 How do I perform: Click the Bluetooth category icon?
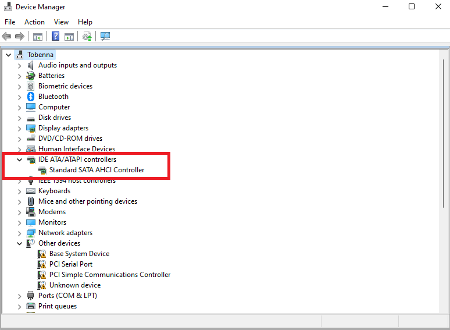coord(31,97)
